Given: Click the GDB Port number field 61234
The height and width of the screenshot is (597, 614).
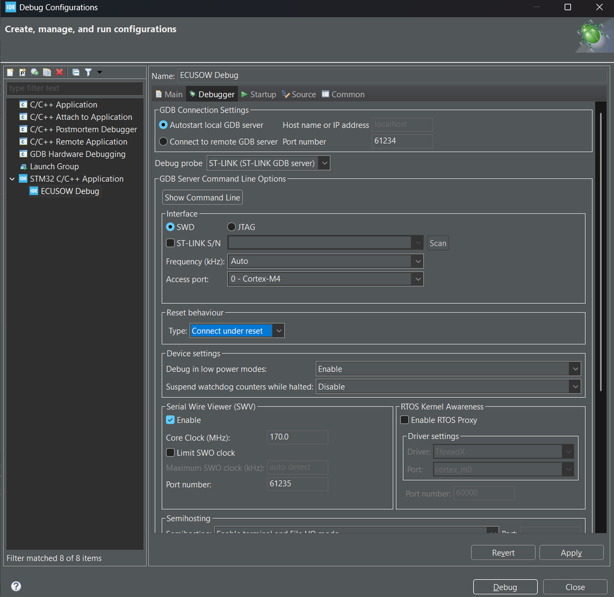Looking at the screenshot, I should 402,141.
